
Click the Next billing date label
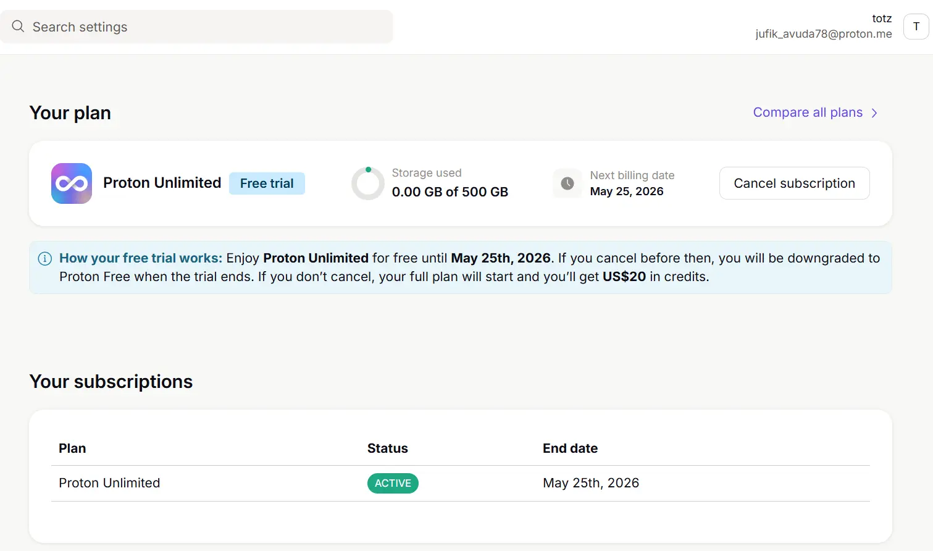632,175
